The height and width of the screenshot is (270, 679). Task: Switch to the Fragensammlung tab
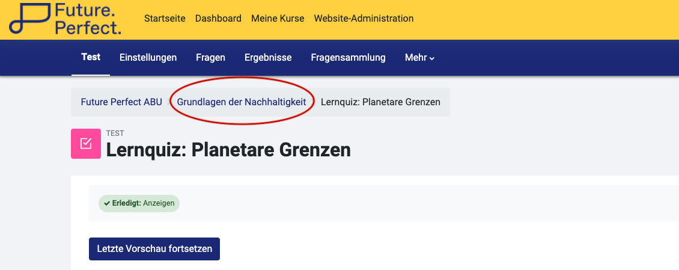click(x=348, y=58)
